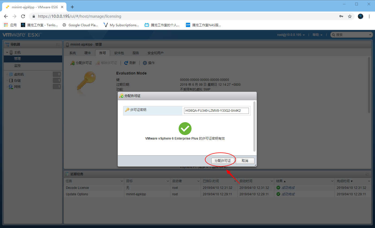Open a new browser tab
375x228 pixels.
pos(72,7)
